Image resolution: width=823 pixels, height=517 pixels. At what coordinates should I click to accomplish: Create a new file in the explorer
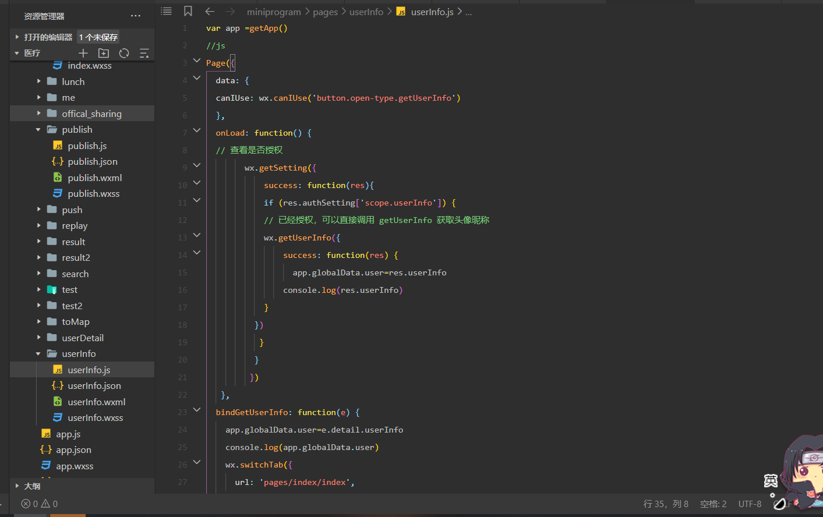[83, 54]
